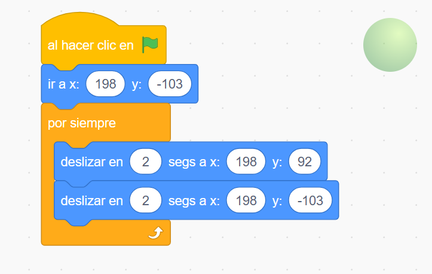
Task: Edit x value 198 in second deslizar block
Action: [x=246, y=200]
